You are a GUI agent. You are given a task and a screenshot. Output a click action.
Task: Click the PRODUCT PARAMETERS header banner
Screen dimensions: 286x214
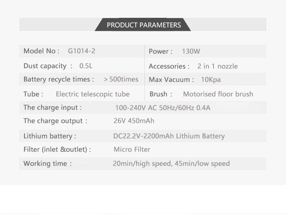pyautogui.click(x=143, y=25)
